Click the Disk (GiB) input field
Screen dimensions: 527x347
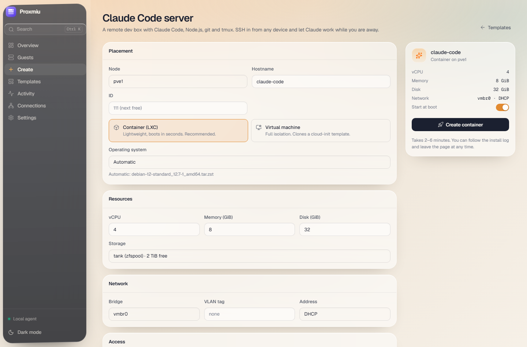tap(345, 229)
